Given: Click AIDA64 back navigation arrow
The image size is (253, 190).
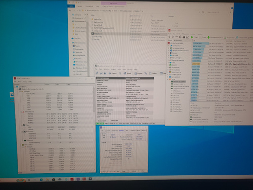Looking at the screenshot, I should tap(170, 37).
